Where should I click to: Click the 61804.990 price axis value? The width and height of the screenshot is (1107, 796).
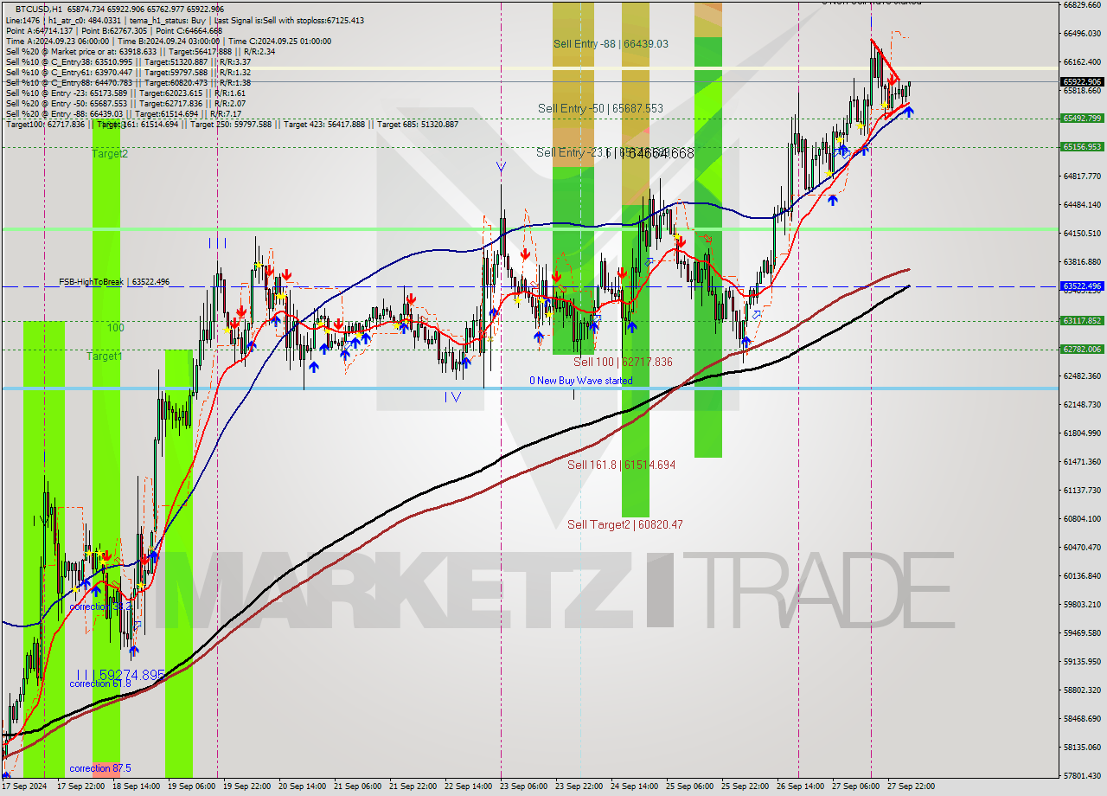[1081, 433]
